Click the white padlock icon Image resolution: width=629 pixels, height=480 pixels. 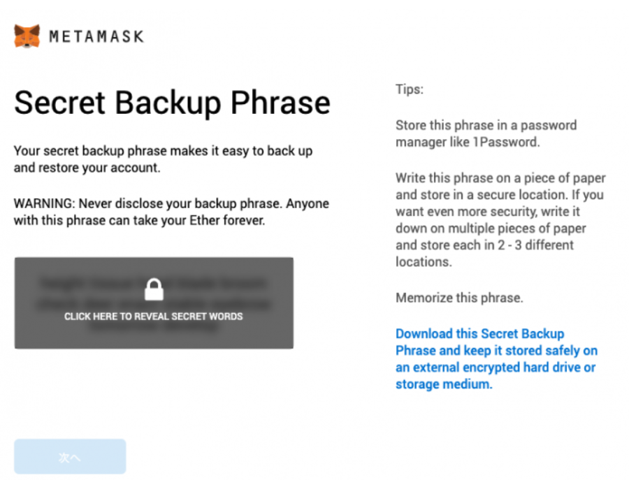[x=153, y=289]
